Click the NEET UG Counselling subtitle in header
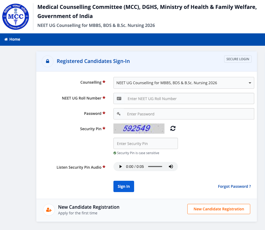265x230 pixels. click(96, 25)
